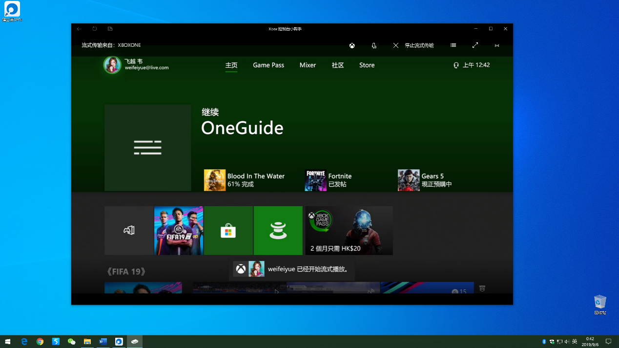Open the Store tab
The height and width of the screenshot is (348, 619).
[367, 65]
